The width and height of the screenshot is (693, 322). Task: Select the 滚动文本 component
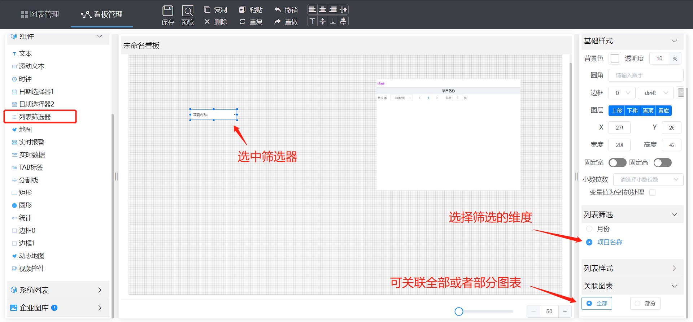(28, 66)
